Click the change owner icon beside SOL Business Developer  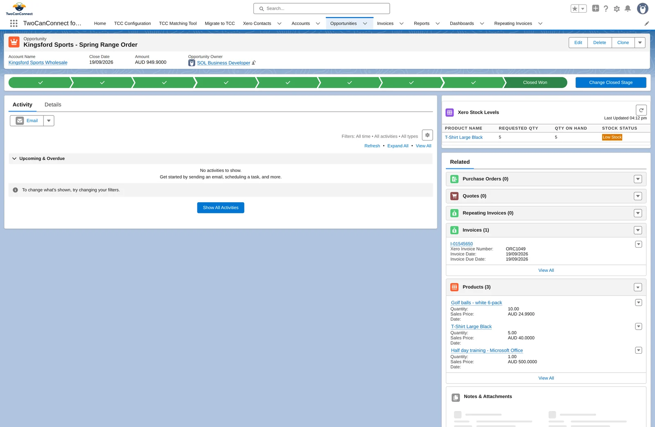[x=254, y=63]
